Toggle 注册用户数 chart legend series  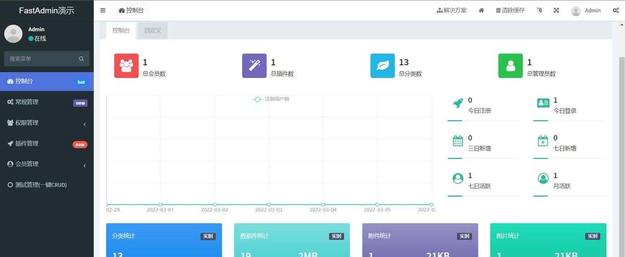(271, 99)
